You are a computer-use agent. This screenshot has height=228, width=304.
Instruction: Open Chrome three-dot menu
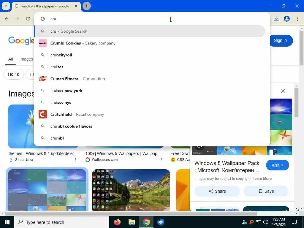click(x=297, y=19)
